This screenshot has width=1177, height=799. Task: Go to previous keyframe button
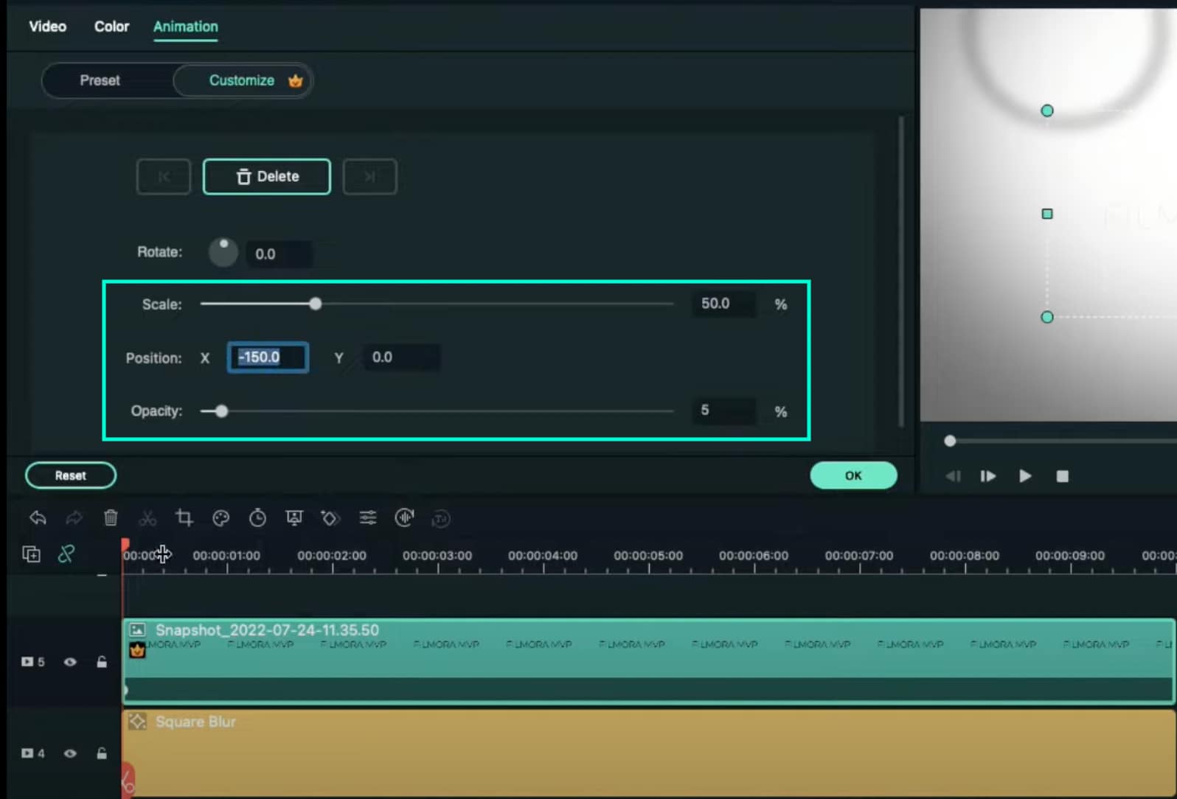pyautogui.click(x=164, y=177)
